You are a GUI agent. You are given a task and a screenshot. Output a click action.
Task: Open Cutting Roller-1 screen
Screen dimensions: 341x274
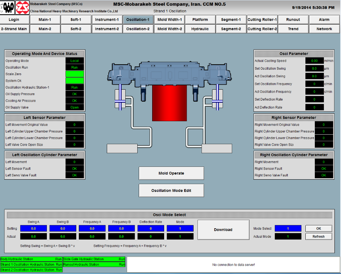tap(262, 20)
